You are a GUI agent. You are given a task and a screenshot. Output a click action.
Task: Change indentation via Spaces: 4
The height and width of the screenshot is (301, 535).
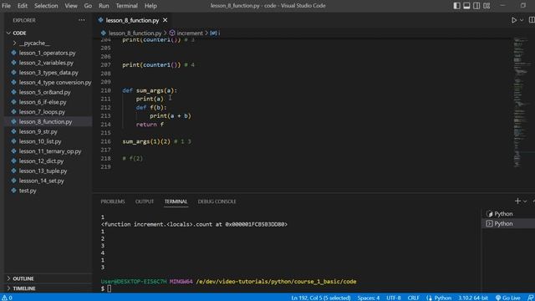[368, 298]
